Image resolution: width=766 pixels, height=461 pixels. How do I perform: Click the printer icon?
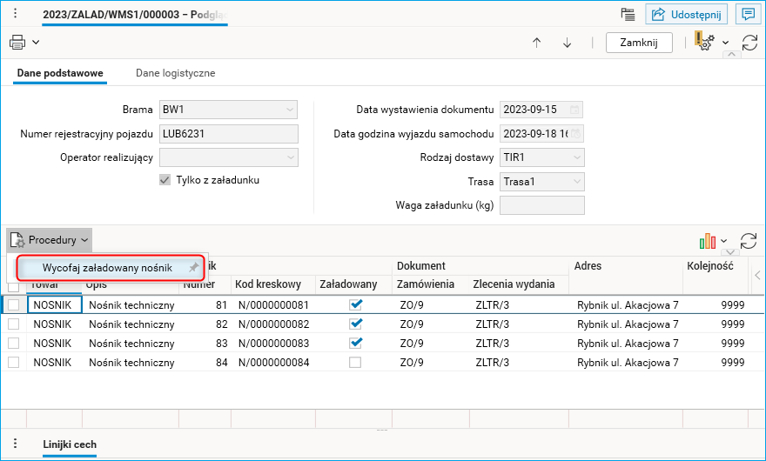coord(17,42)
